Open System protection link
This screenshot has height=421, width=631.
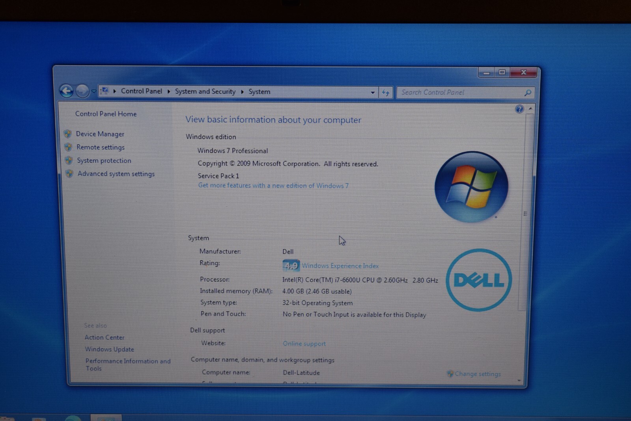104,161
